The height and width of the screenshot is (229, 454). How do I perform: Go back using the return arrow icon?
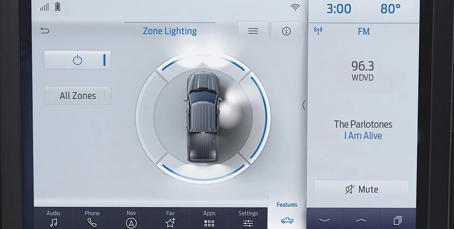(45, 31)
